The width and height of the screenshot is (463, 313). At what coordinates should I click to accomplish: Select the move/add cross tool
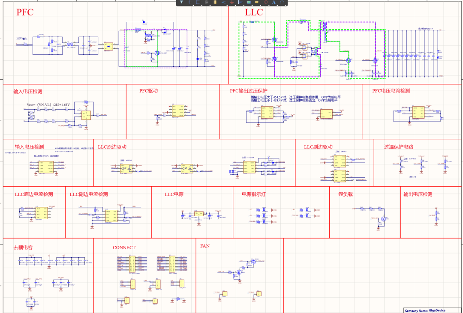[x=190, y=2]
